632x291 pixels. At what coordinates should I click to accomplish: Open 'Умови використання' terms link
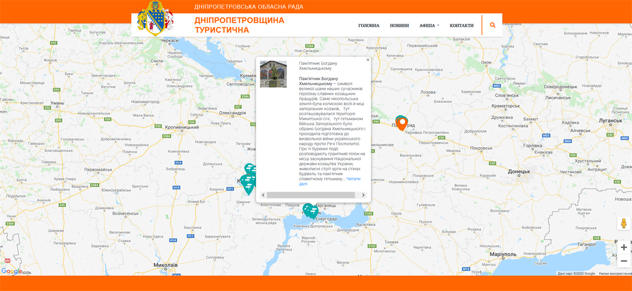(614, 273)
